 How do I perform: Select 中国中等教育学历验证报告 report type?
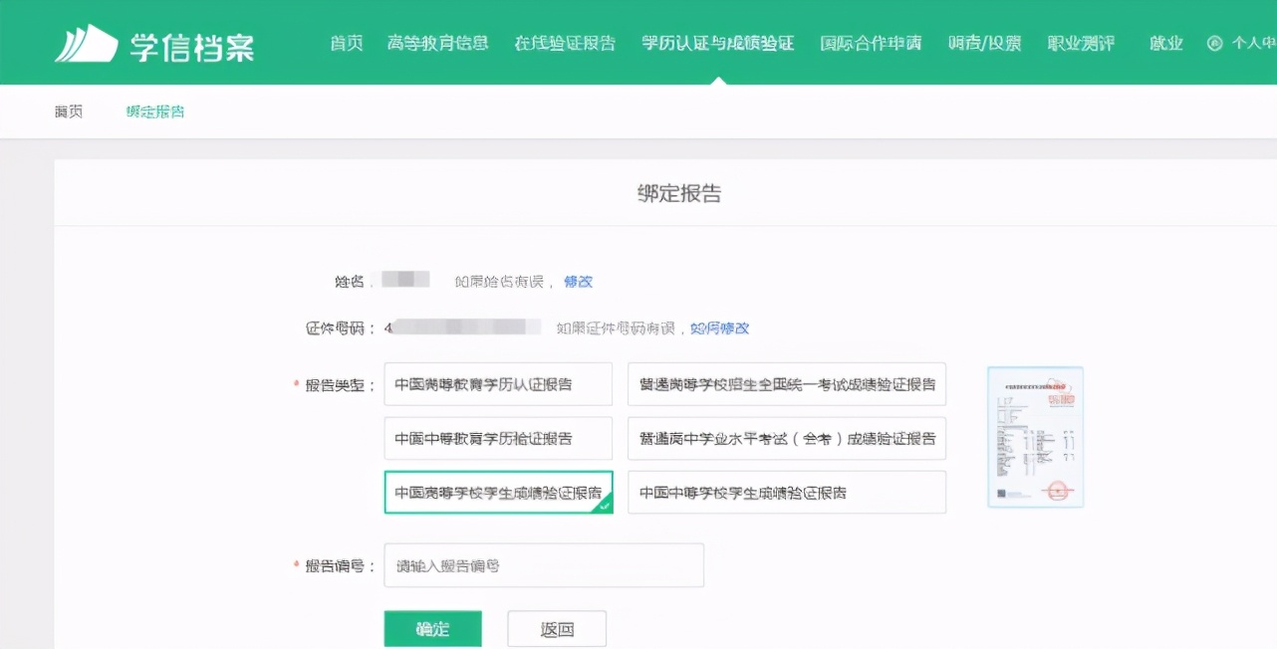tap(497, 438)
